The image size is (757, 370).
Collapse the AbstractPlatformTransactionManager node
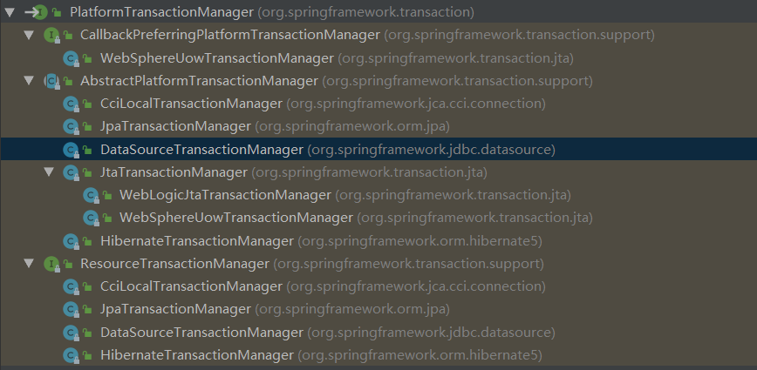coord(29,80)
